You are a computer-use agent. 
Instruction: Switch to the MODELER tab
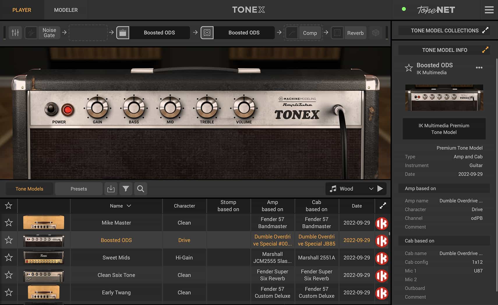coord(66,10)
